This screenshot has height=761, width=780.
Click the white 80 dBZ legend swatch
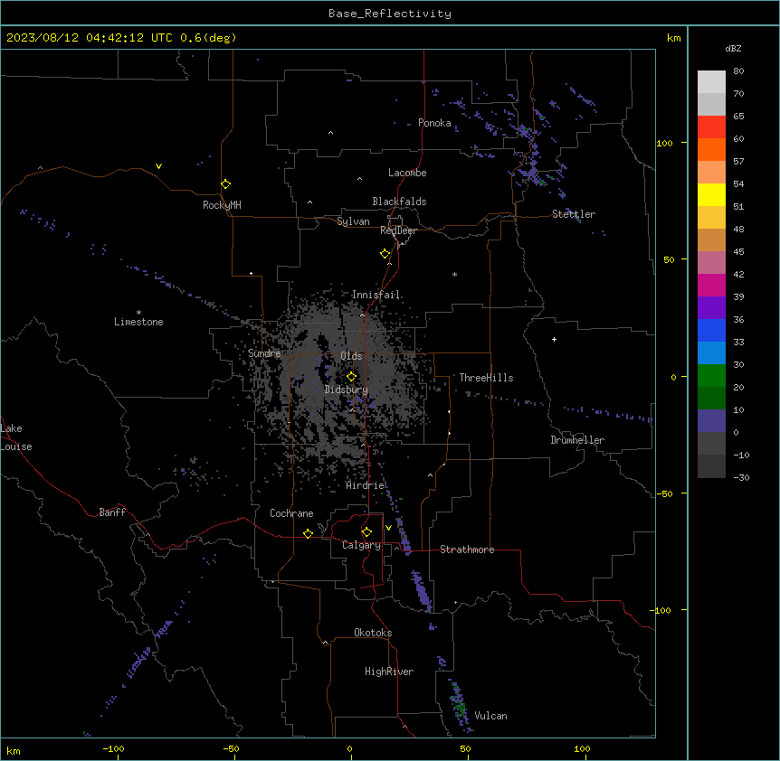click(x=711, y=82)
